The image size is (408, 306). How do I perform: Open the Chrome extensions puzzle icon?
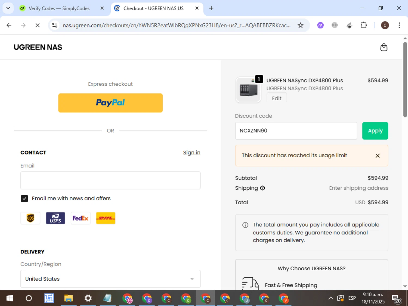click(x=364, y=25)
